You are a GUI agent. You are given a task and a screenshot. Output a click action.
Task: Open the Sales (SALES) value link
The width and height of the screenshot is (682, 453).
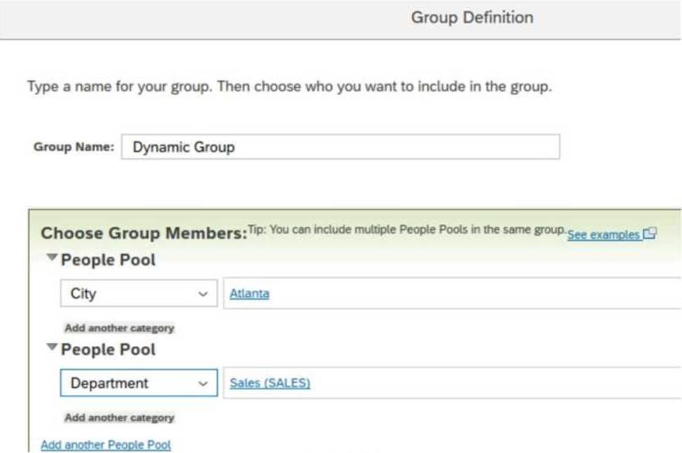coord(270,383)
